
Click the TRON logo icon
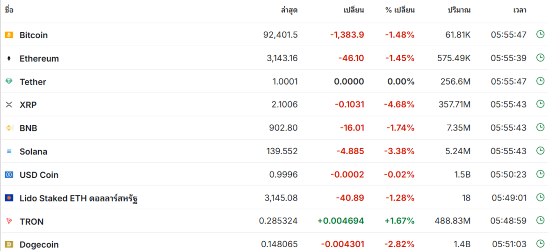click(x=9, y=221)
